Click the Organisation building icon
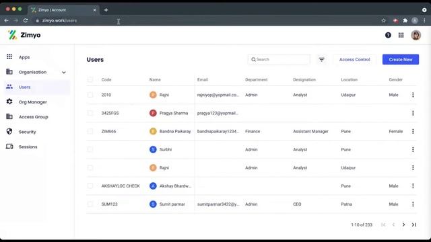Image resolution: width=431 pixels, height=242 pixels. coord(9,72)
